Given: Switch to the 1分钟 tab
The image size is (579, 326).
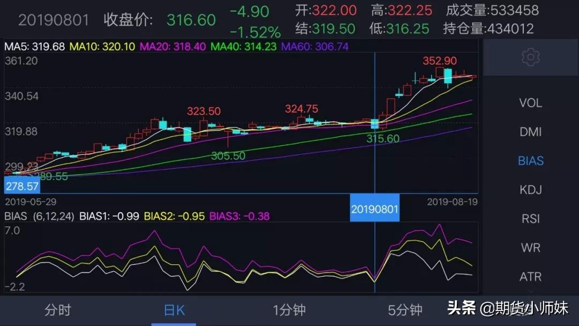Looking at the screenshot, I should pyautogui.click(x=289, y=310).
